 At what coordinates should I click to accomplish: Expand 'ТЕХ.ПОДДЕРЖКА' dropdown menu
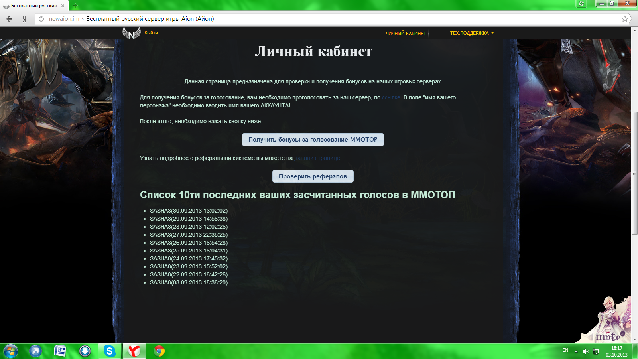coord(472,33)
